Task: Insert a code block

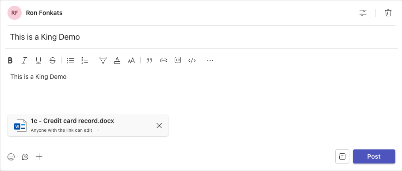Action: coord(178,60)
